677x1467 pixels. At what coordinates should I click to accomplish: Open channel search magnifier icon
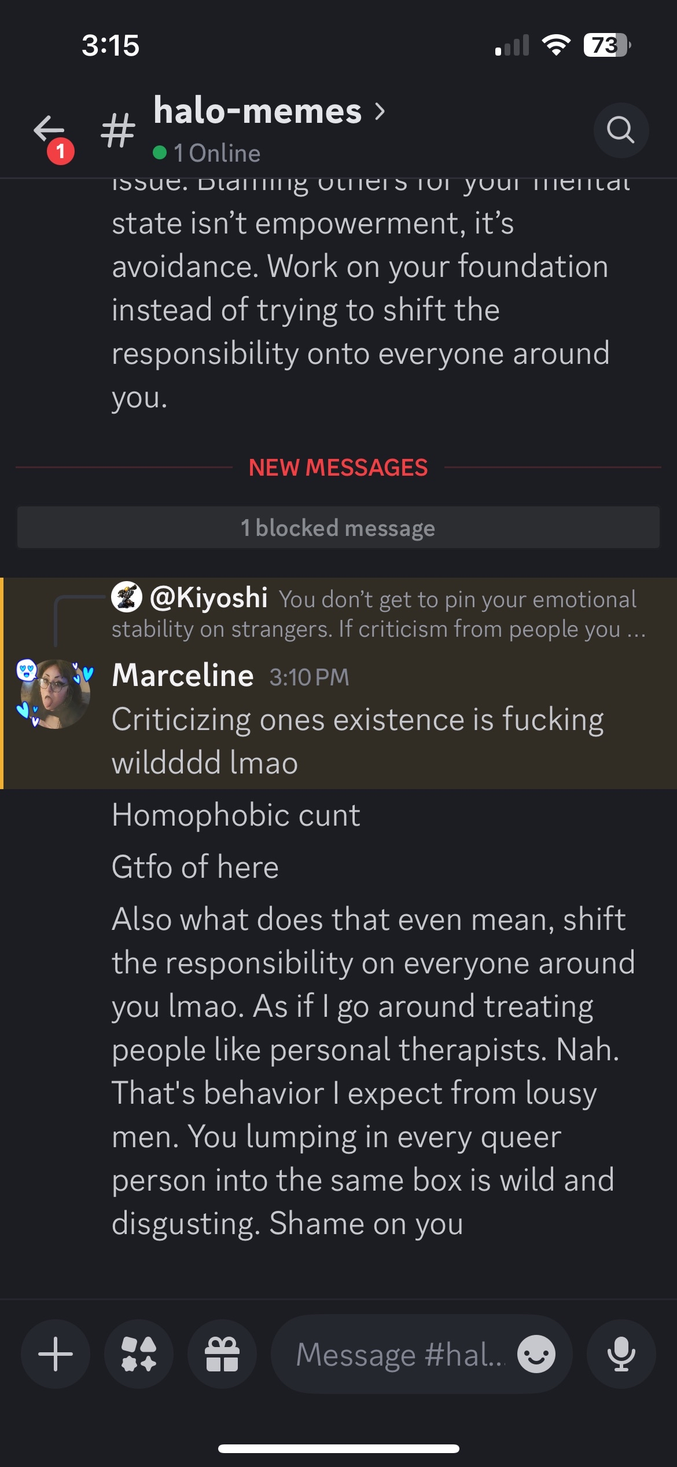click(x=621, y=130)
